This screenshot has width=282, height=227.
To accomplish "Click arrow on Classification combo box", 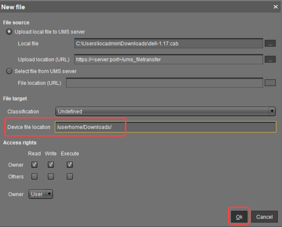I will [272, 111].
